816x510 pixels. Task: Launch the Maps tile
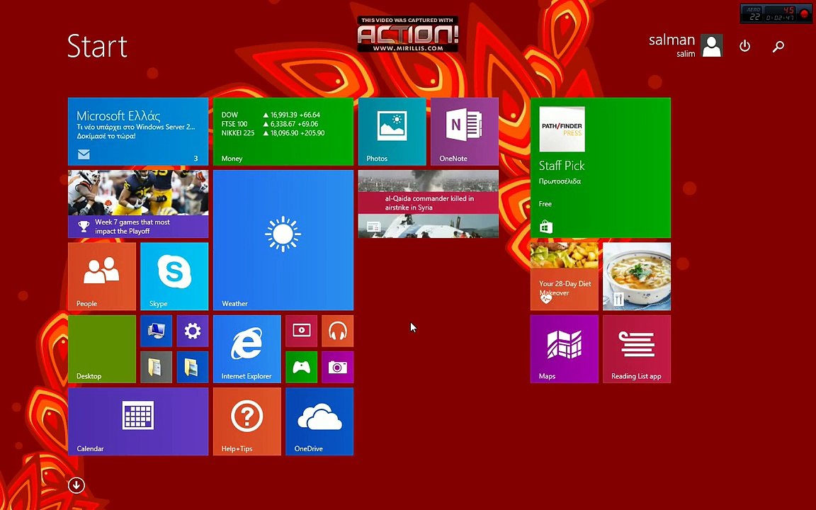(565, 349)
